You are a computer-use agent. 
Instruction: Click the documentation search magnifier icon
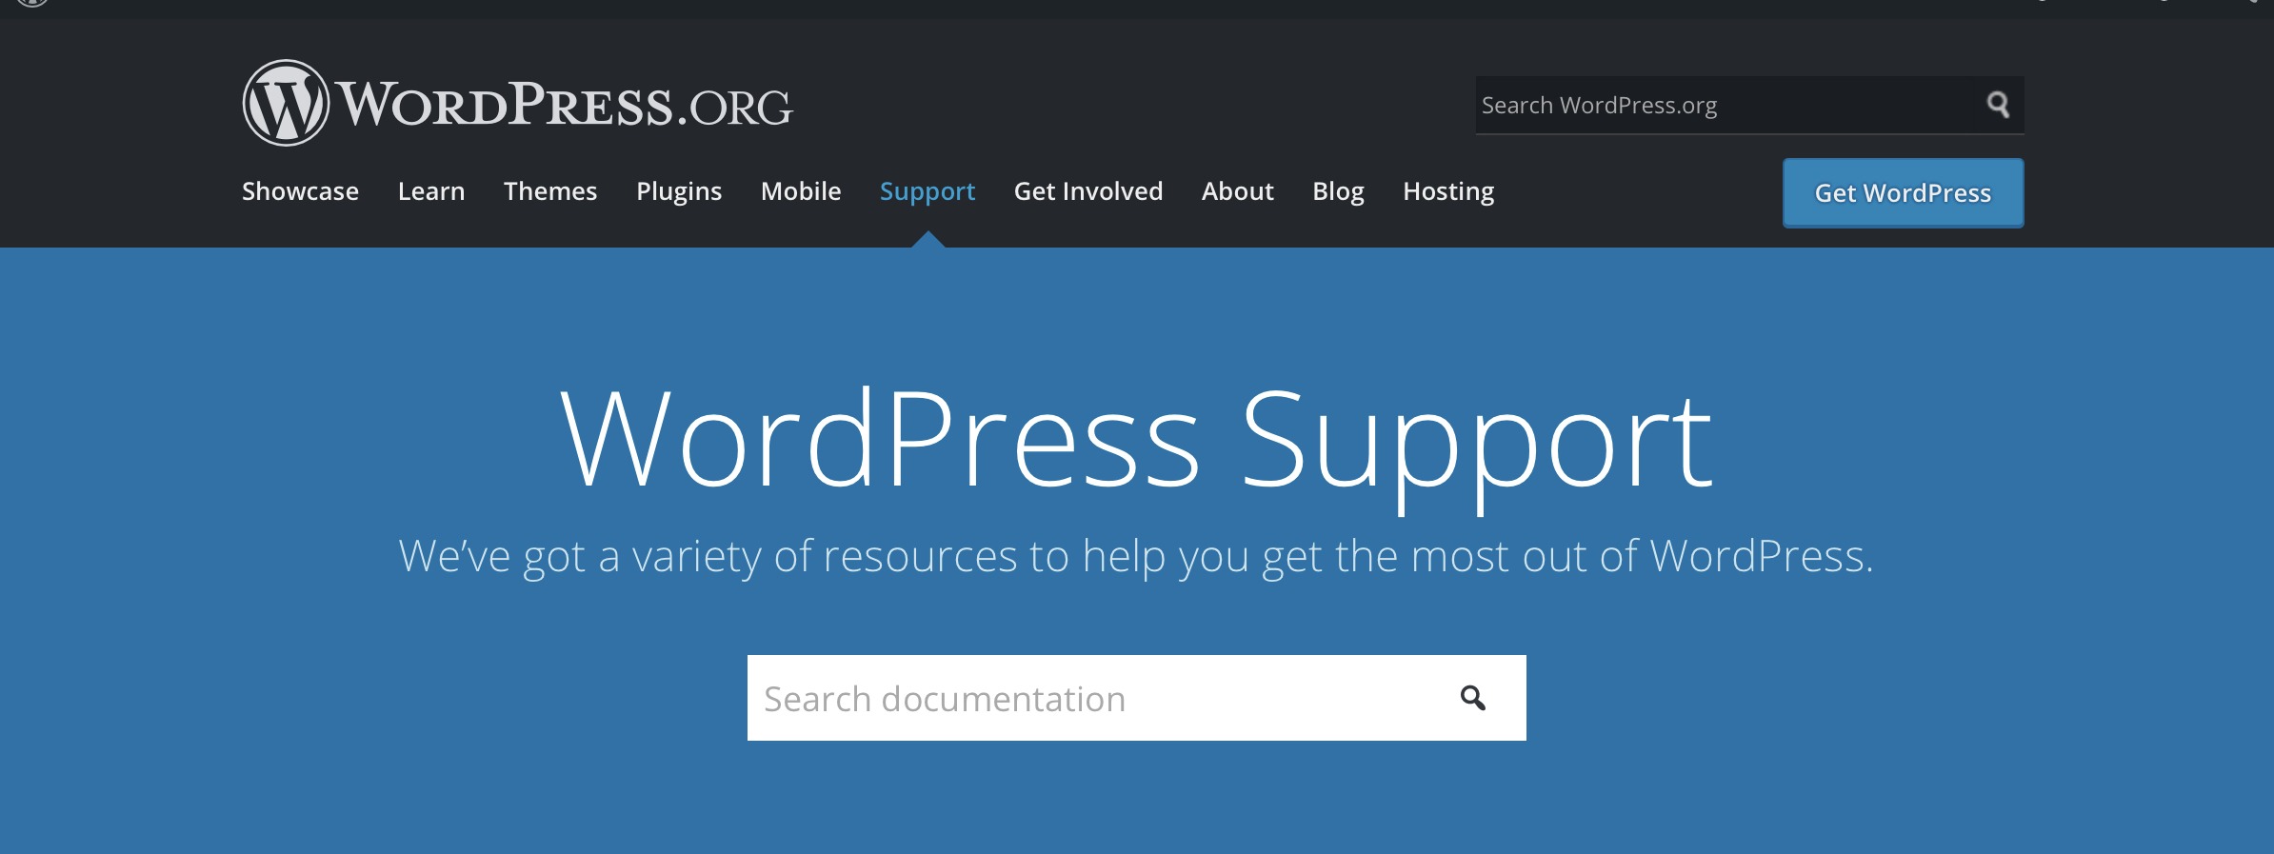pyautogui.click(x=1472, y=698)
